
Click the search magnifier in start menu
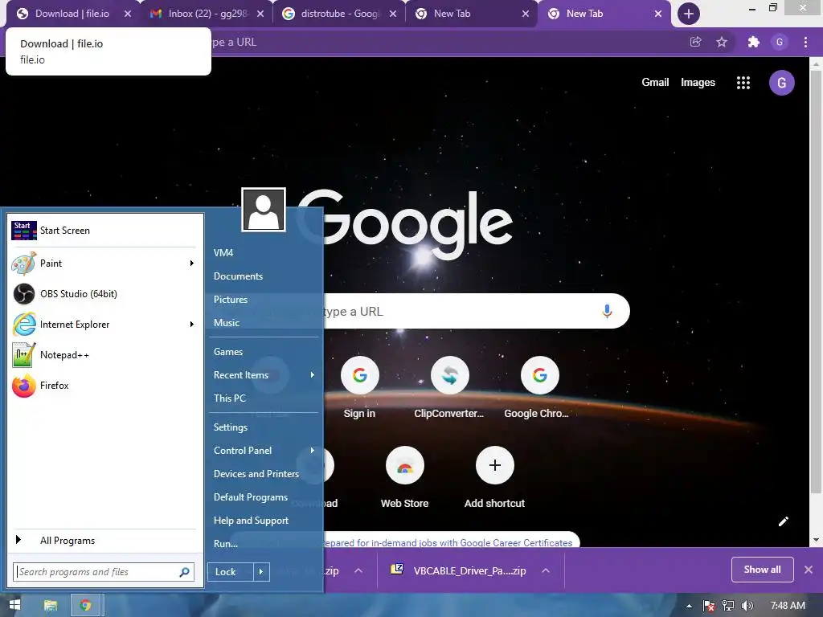(184, 572)
